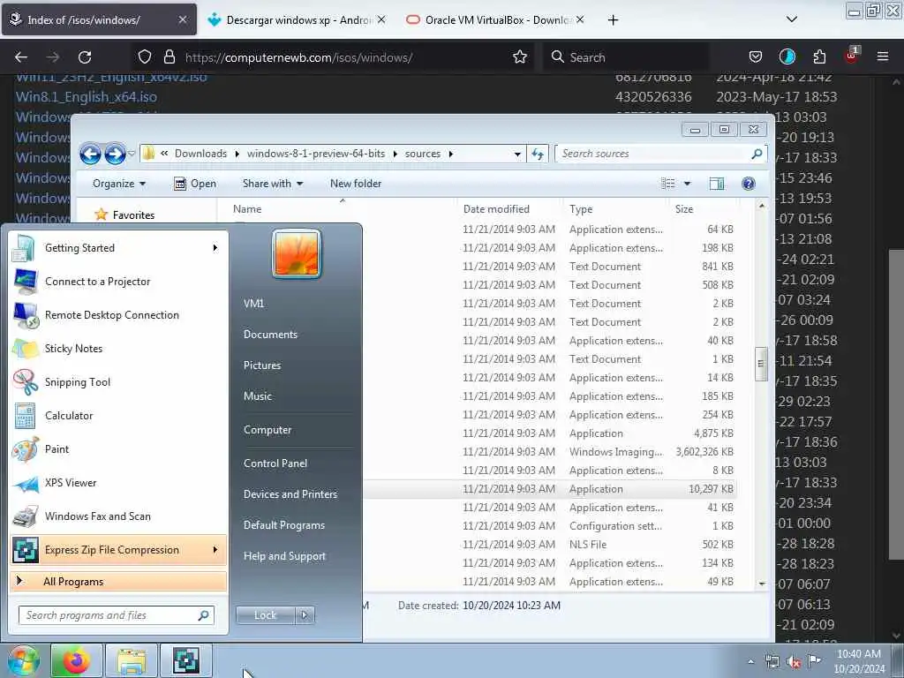The height and width of the screenshot is (678, 904).
Task: Expand shutdown options arrow beside Lock
Action: point(305,615)
